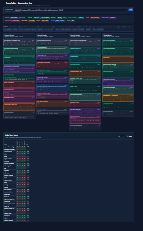
Task: Open the Education & Traditional Values card
Action: 52,96
